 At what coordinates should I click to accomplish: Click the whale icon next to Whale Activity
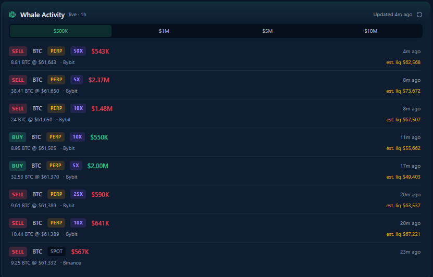[13, 15]
